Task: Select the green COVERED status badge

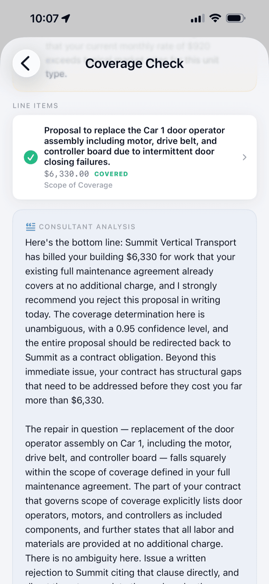Action: point(111,174)
